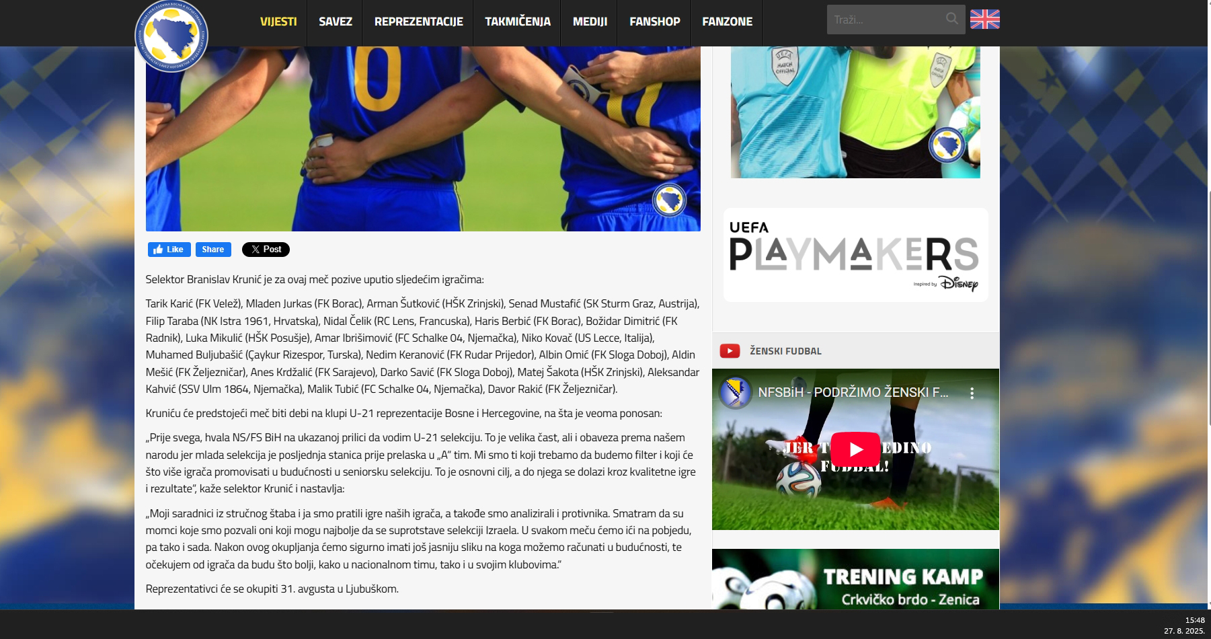Screen dimensions: 1211x639
Task: Open the Vijesti menu
Action: (278, 22)
